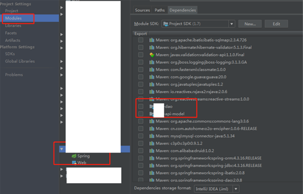Click the module folder icon for the dao dependency

(x=151, y=106)
